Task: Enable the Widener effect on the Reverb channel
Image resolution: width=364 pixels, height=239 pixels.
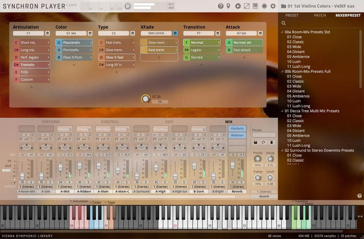Action: (x=237, y=135)
